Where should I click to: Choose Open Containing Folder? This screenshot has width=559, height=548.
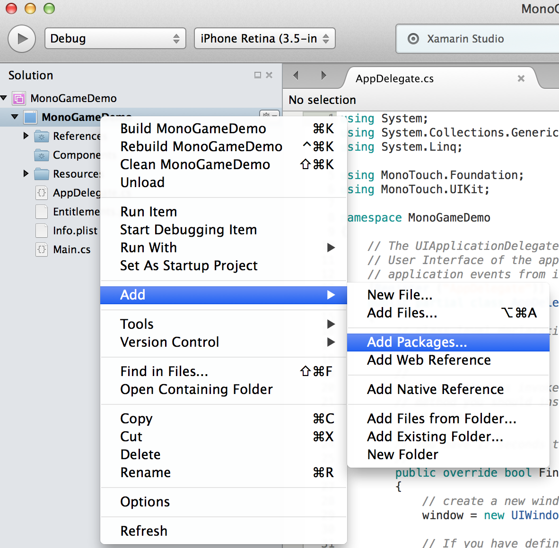(x=224, y=390)
